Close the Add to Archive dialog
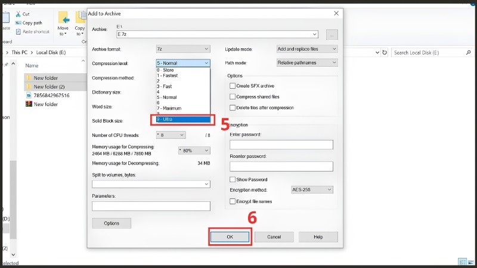Image resolution: width=477 pixels, height=268 pixels. tap(336, 13)
